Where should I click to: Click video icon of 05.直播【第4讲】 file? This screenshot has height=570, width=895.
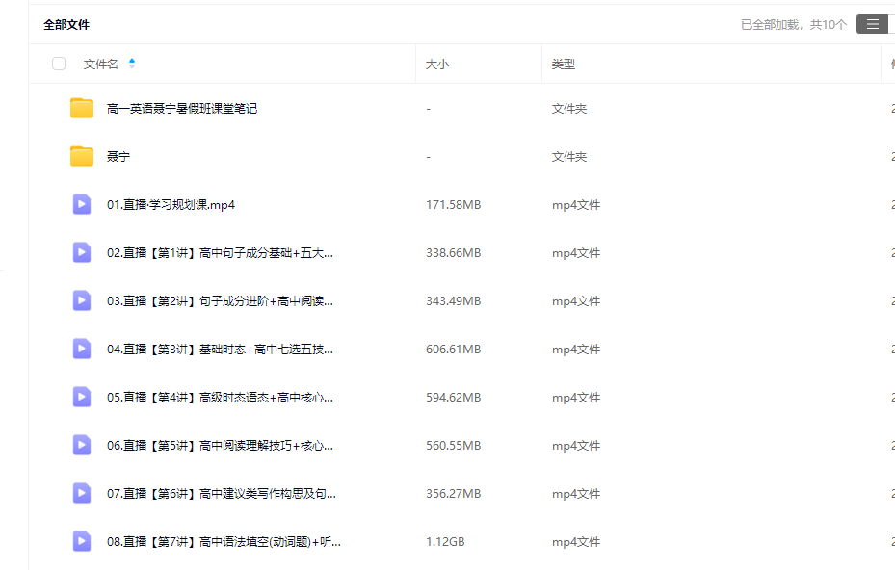tap(82, 397)
